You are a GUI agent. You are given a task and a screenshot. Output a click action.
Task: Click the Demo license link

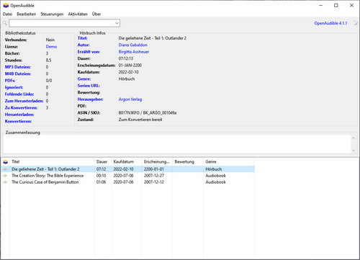pos(51,47)
